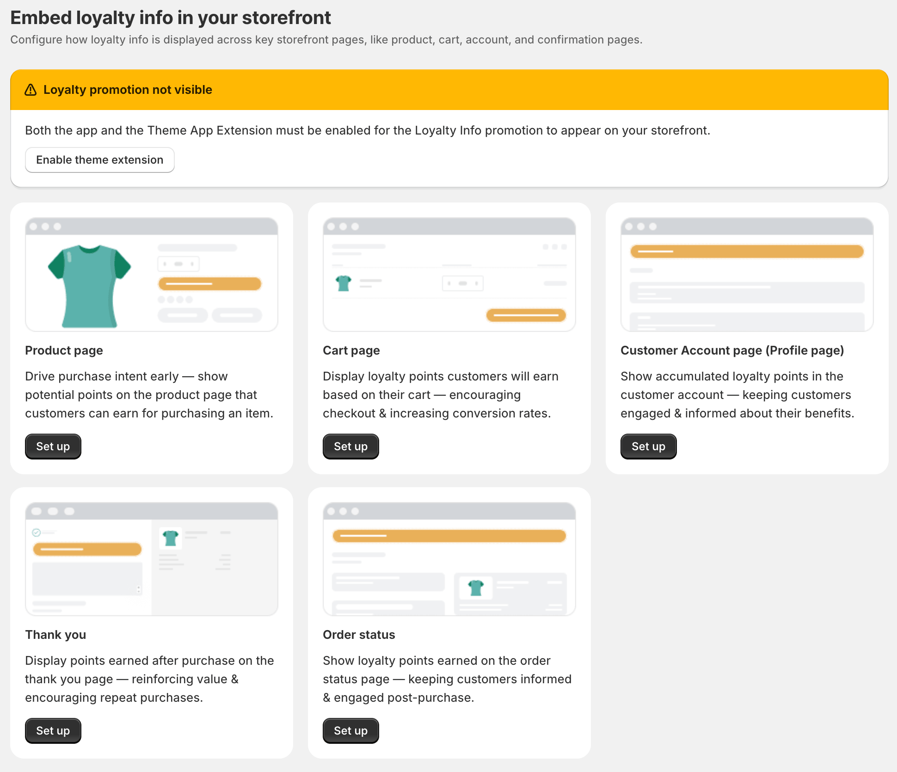Set up the Customer Account page embed

649,447
